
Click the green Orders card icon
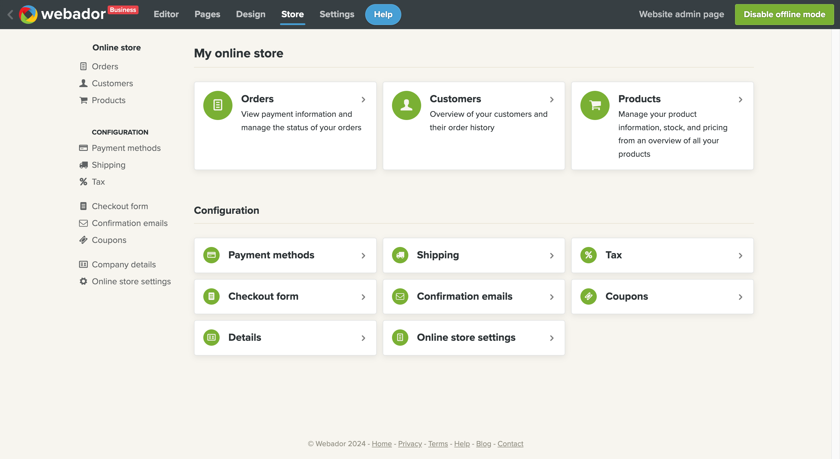(x=218, y=105)
